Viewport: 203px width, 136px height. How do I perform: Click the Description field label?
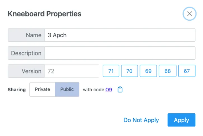pos(26,53)
